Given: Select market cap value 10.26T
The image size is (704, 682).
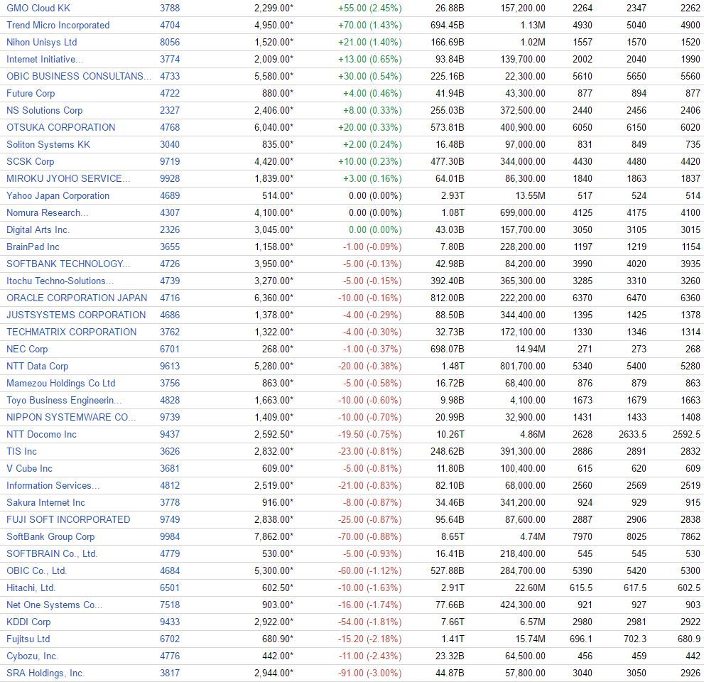Looking at the screenshot, I should point(450,435).
